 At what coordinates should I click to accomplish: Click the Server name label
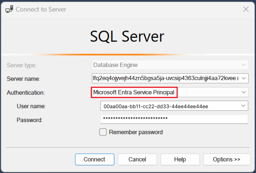click(23, 79)
